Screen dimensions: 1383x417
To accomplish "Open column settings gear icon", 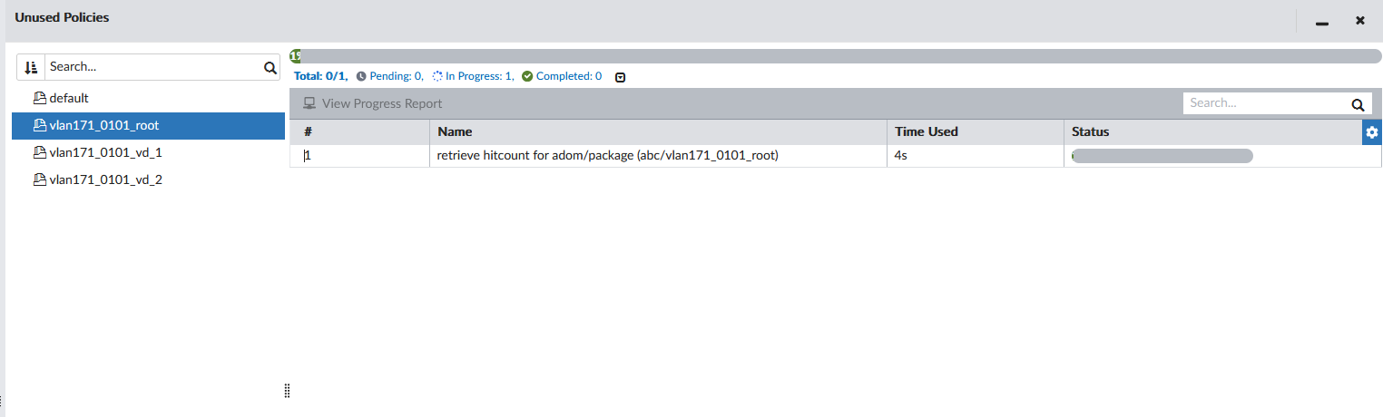I will (1371, 132).
